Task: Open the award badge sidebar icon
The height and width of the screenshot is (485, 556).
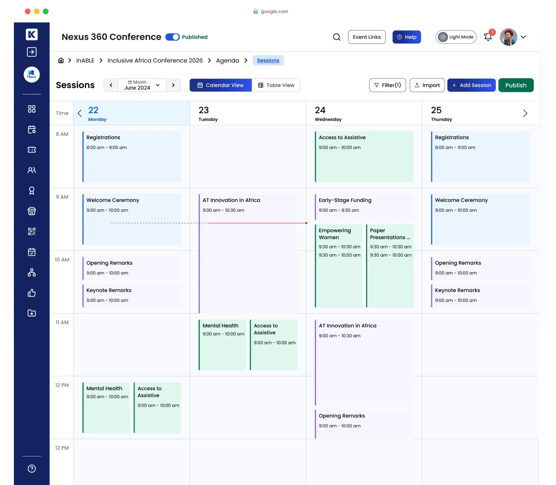Action: point(32,190)
